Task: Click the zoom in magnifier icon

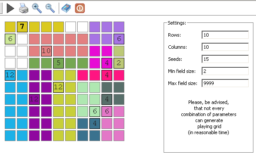Action: click(x=37, y=8)
